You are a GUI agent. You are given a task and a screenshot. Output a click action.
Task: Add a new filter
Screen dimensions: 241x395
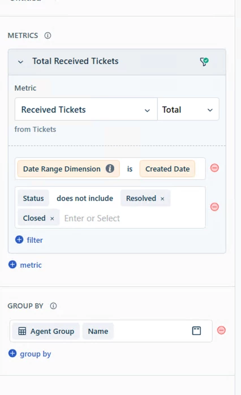tap(29, 240)
